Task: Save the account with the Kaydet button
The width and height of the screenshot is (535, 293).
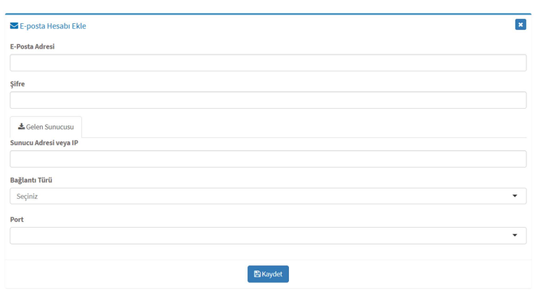Action: point(268,274)
